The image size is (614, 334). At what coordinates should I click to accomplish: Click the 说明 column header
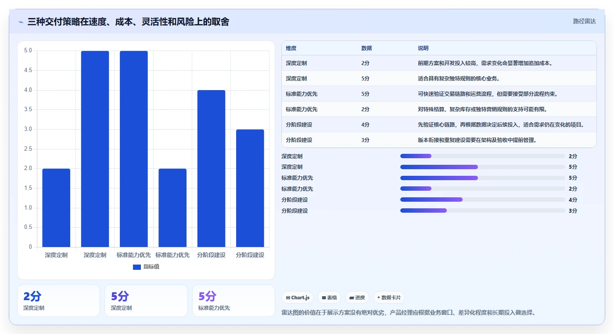[423, 48]
